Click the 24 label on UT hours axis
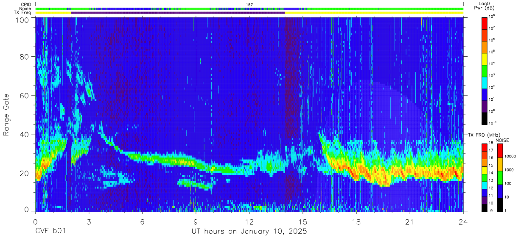Viewport: 521px width, 240px height. (463, 222)
